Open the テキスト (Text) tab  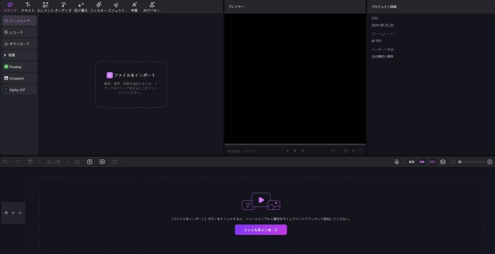point(27,6)
